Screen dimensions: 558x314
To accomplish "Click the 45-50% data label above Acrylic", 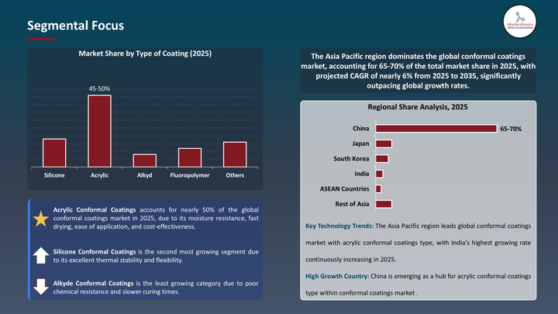I will pyautogui.click(x=99, y=89).
